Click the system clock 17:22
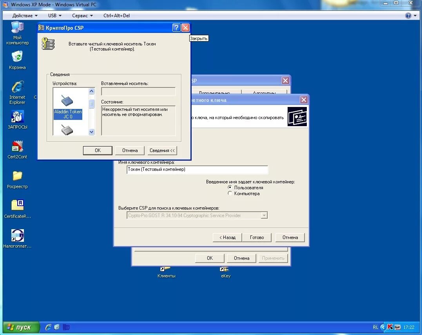The height and width of the screenshot is (335, 422). pos(409,327)
